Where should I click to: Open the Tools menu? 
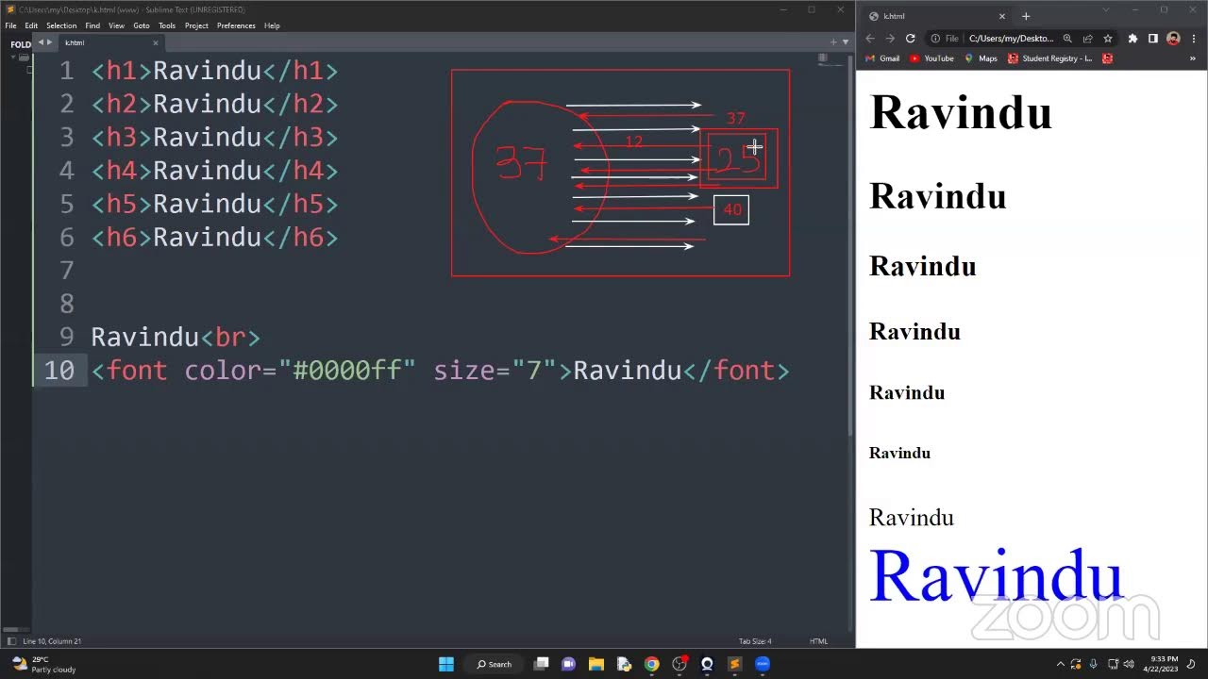pos(167,25)
